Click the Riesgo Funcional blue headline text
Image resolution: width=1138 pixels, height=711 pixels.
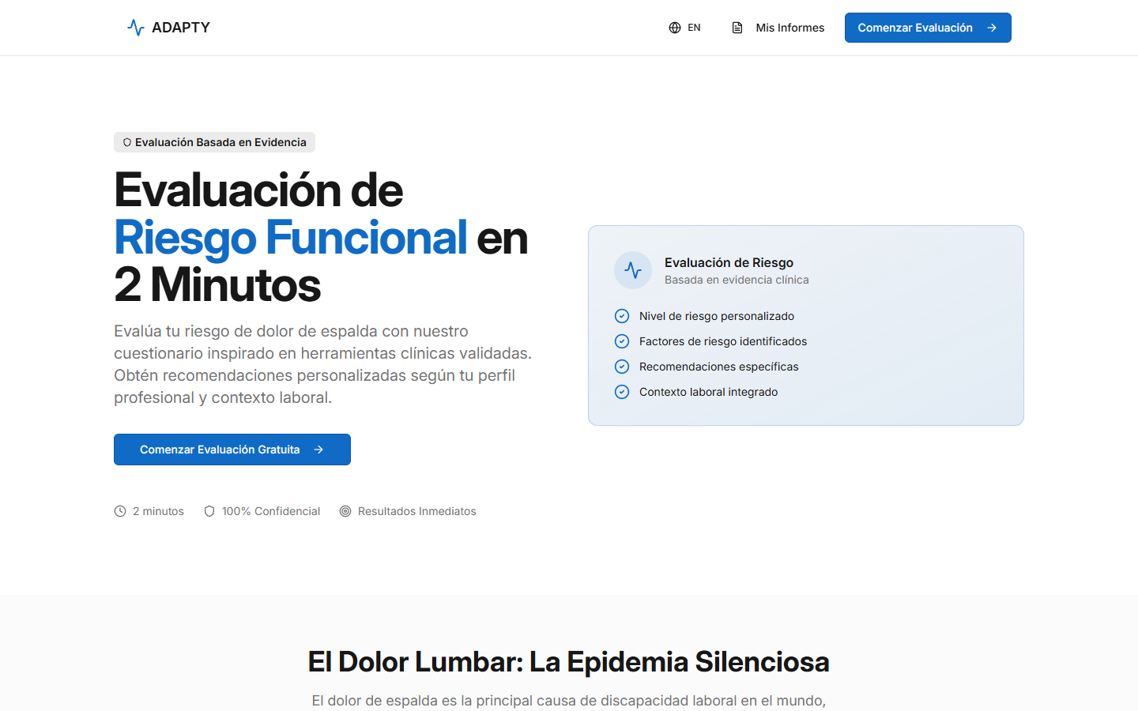tap(291, 238)
